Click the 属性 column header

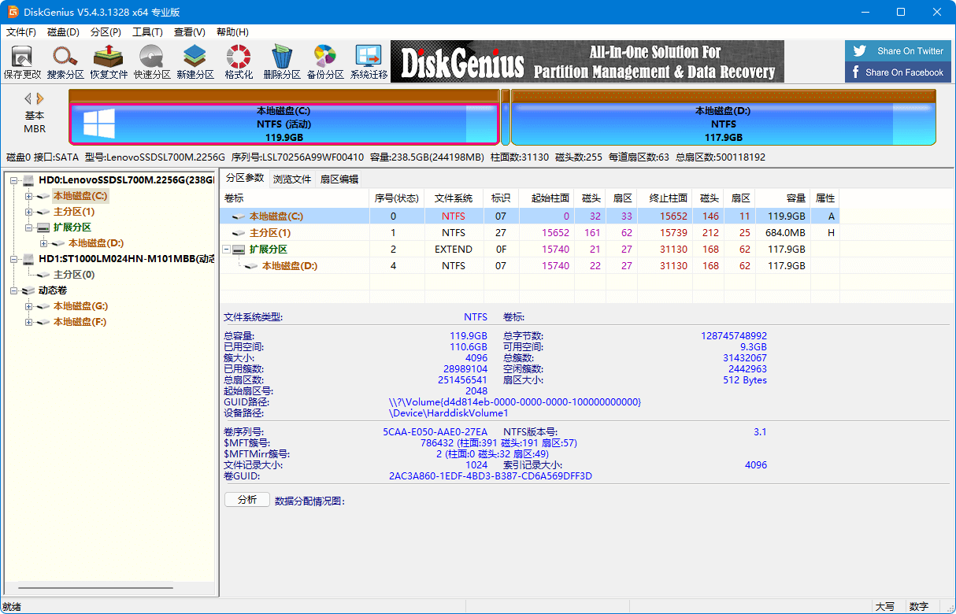click(825, 198)
